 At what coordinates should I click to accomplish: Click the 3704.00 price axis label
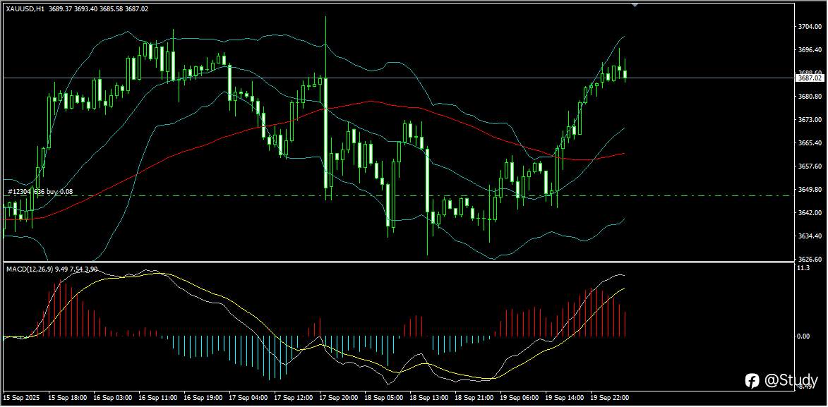click(810, 26)
